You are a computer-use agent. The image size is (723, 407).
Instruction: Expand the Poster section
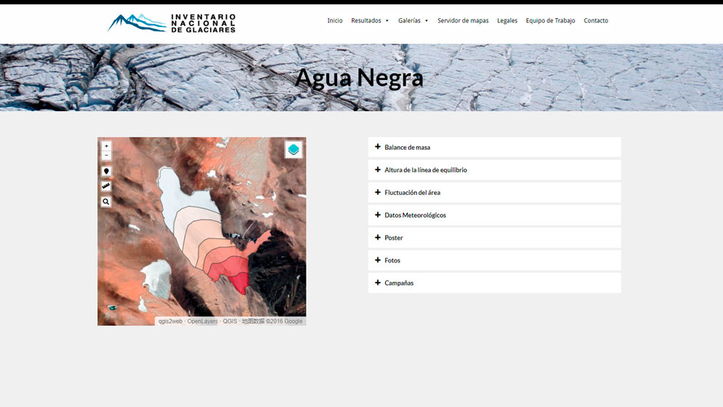point(494,238)
